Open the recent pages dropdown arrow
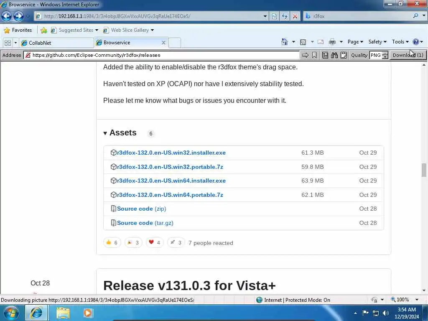 (28, 16)
